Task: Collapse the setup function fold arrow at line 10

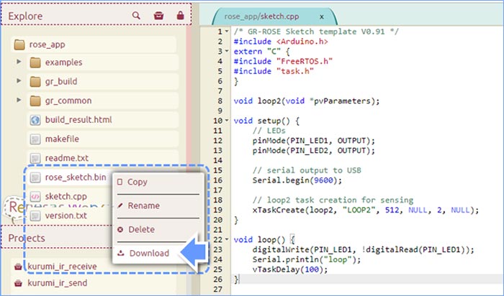Action: click(x=228, y=121)
